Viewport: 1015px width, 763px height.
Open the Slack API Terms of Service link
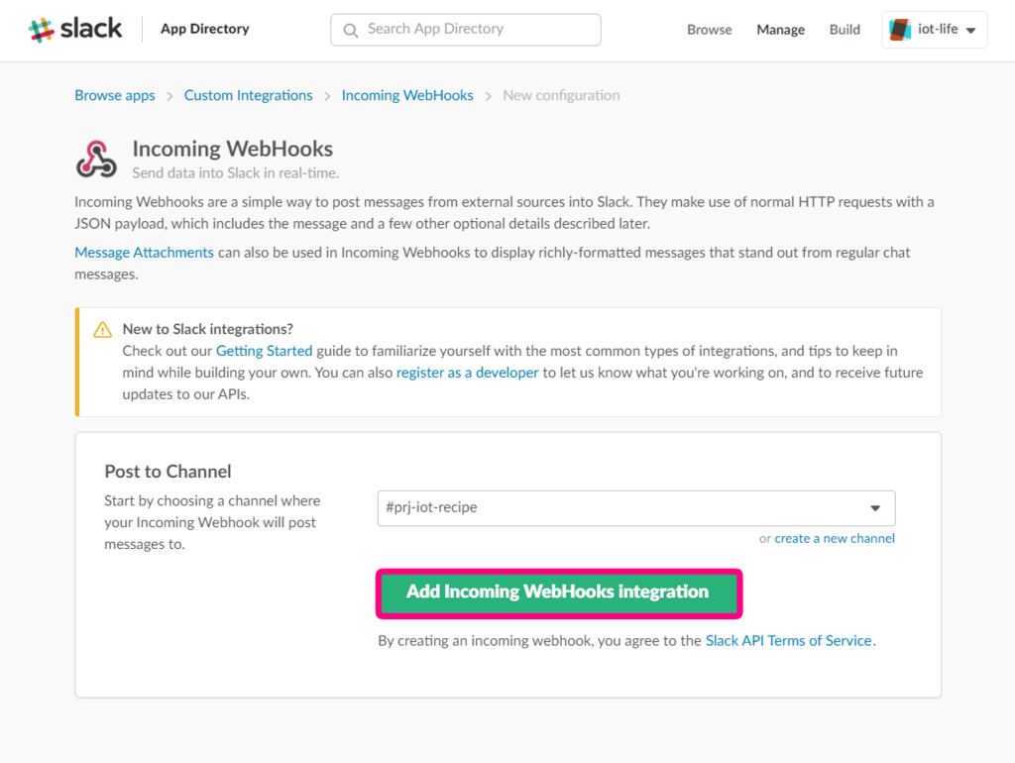[x=788, y=641]
